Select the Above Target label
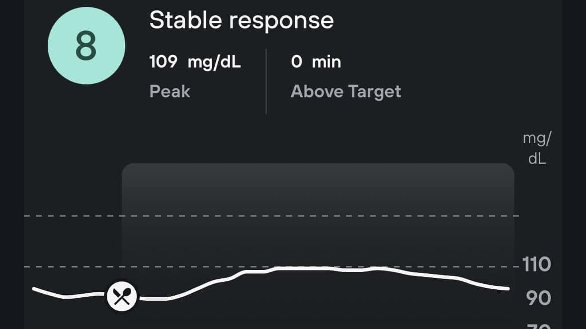586x329 pixels. coord(346,91)
